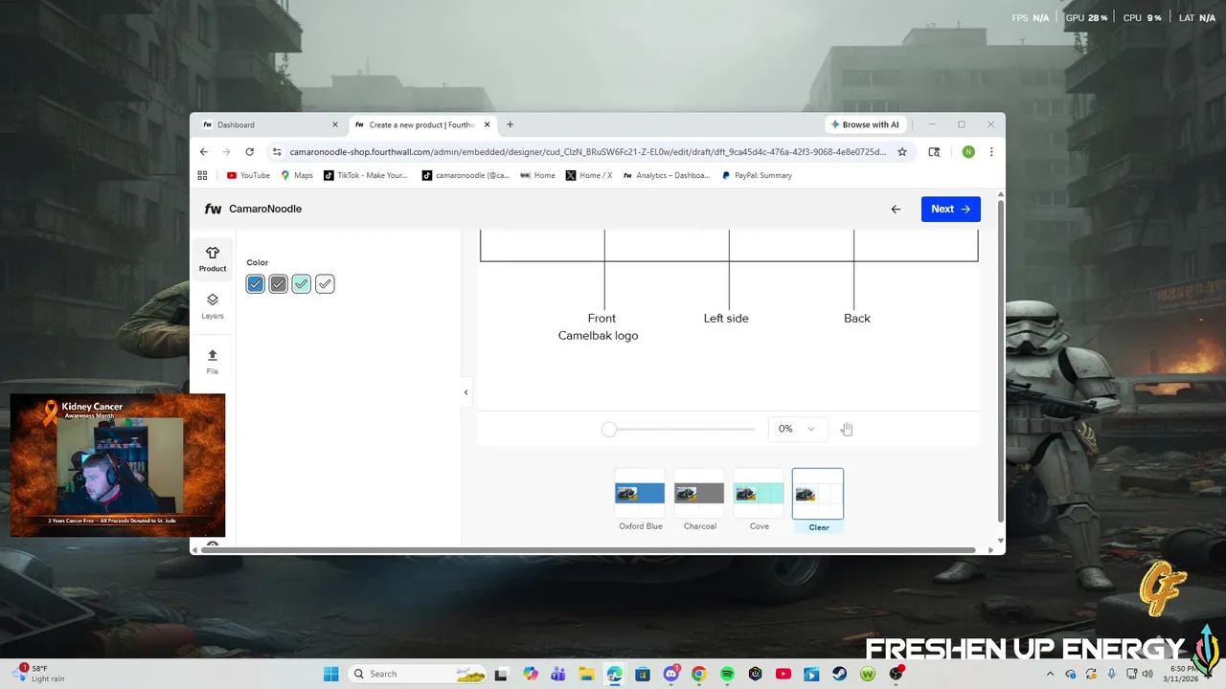Image resolution: width=1226 pixels, height=689 pixels.
Task: Click the page vertical scrollbar
Action: coord(1001,359)
